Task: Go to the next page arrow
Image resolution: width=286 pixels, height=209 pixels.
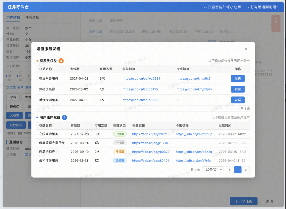Action: tap(246, 170)
